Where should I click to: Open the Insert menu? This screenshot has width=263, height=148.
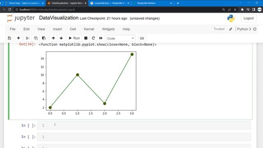pos(58,29)
